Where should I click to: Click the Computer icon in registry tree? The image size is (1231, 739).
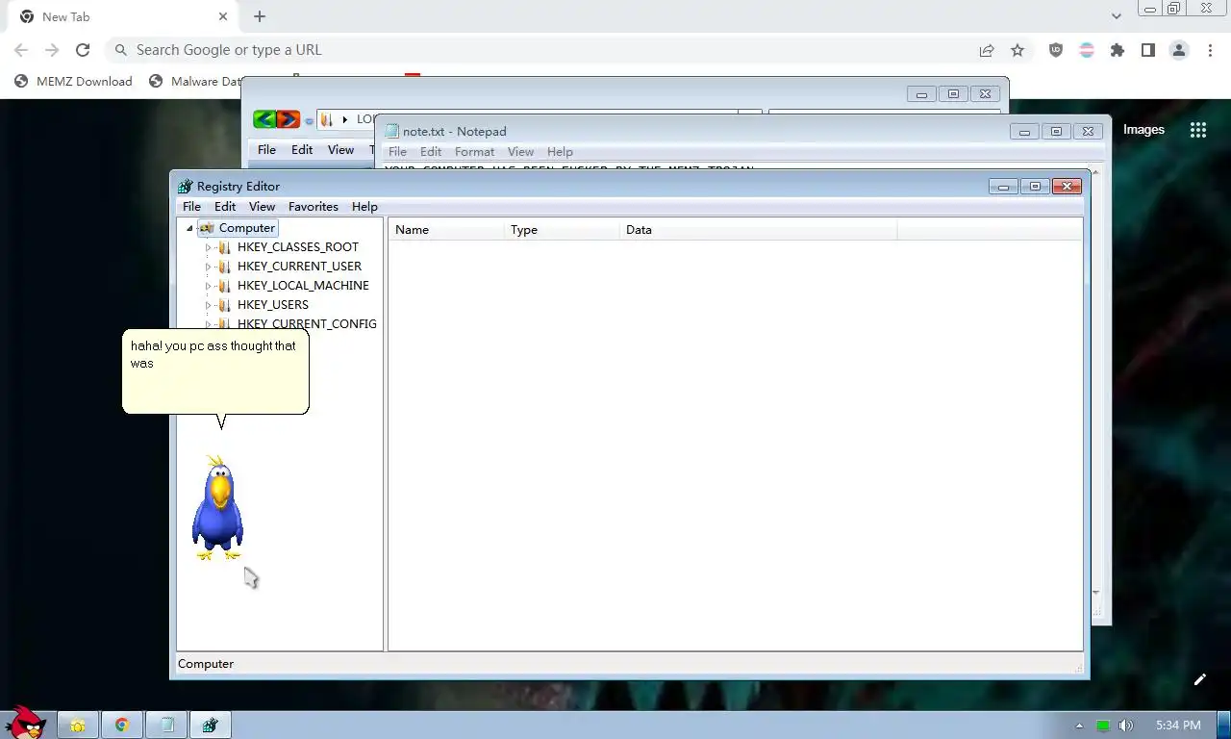[x=206, y=228]
